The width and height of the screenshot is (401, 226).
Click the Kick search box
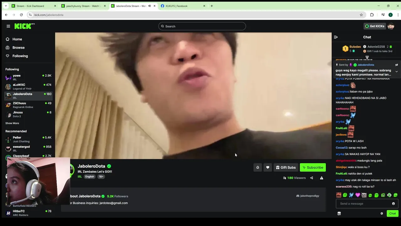[x=202, y=26]
